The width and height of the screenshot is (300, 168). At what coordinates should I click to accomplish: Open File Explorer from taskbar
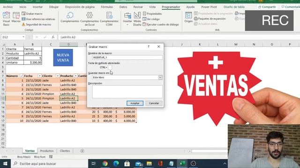coord(149,164)
